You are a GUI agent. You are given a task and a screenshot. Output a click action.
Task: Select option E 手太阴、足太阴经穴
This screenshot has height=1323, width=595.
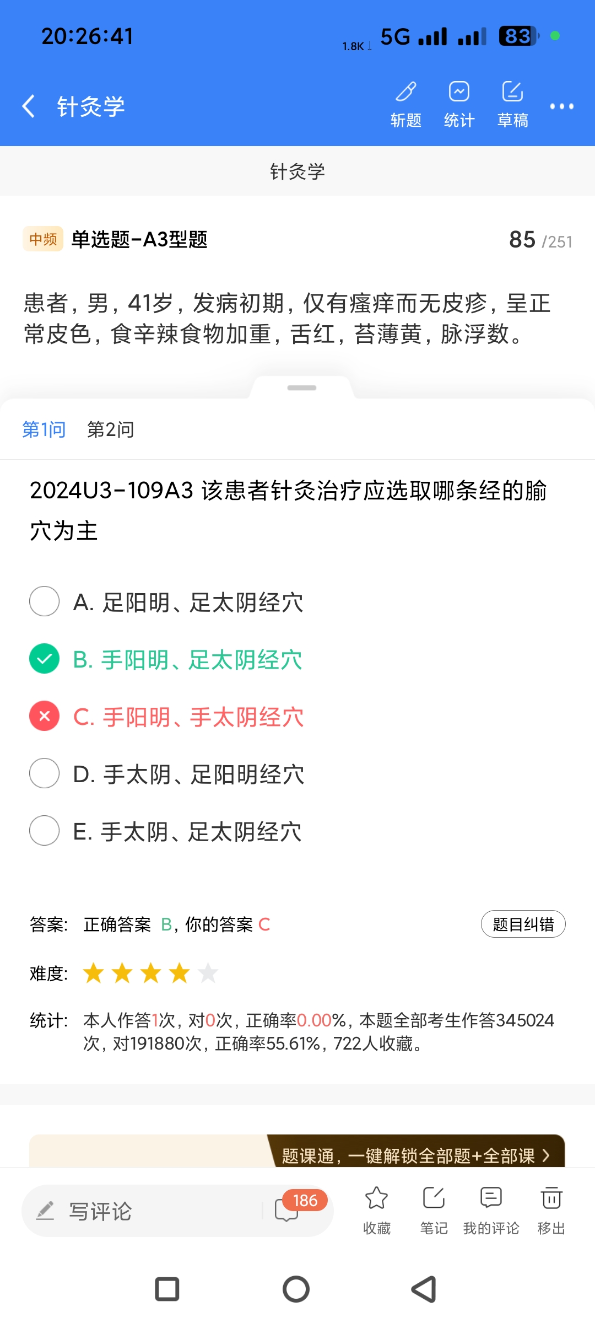(x=45, y=831)
